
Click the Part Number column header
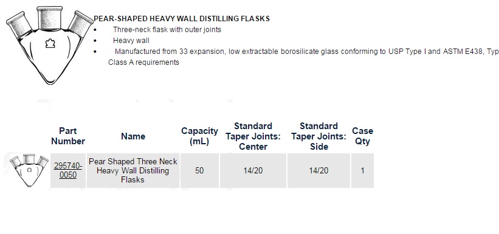click(x=68, y=136)
